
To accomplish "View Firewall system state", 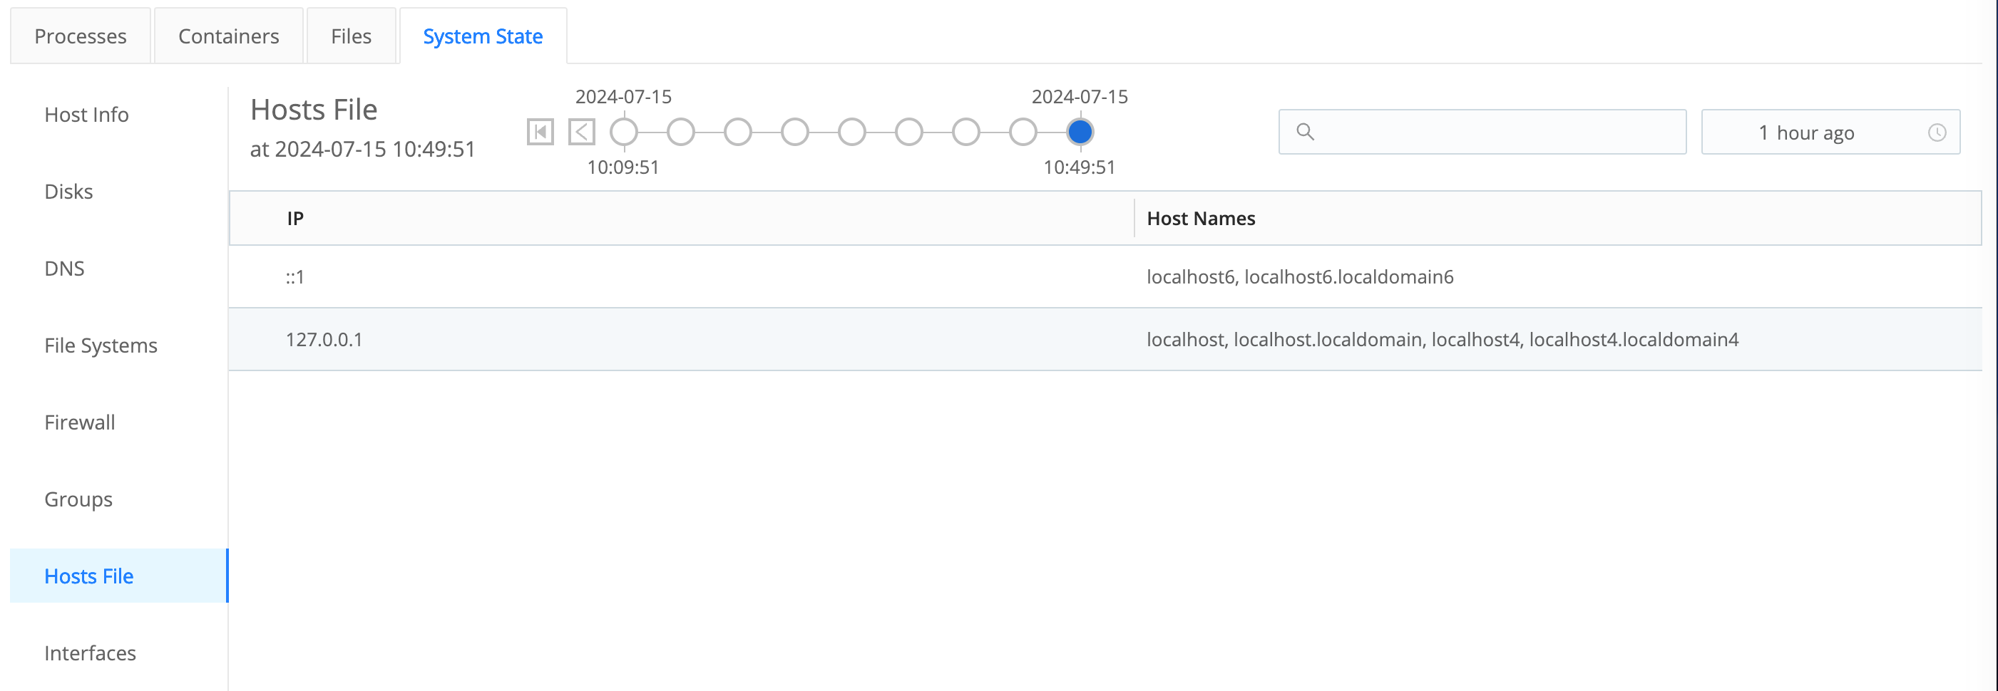I will 79,422.
